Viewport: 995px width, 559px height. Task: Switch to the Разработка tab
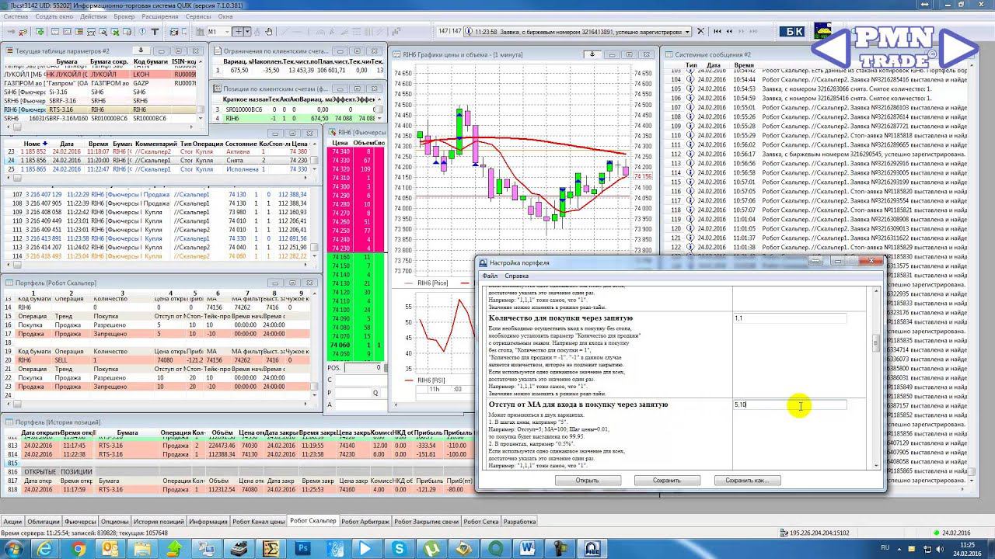coord(519,522)
